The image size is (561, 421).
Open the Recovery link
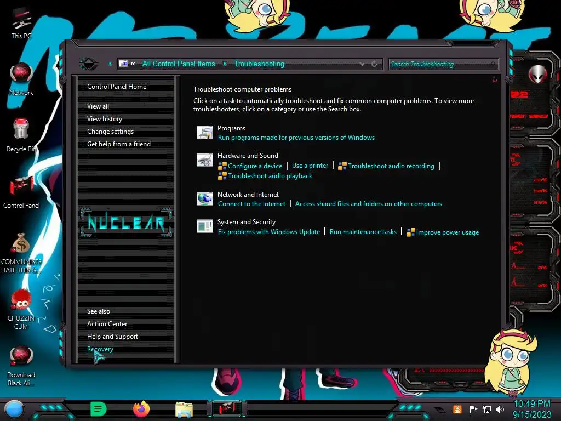point(100,349)
